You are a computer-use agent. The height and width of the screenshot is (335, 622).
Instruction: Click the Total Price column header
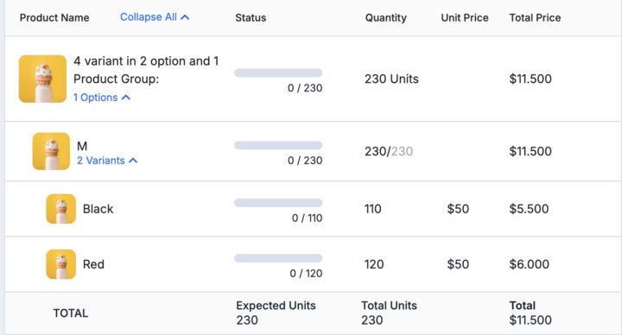click(x=535, y=18)
